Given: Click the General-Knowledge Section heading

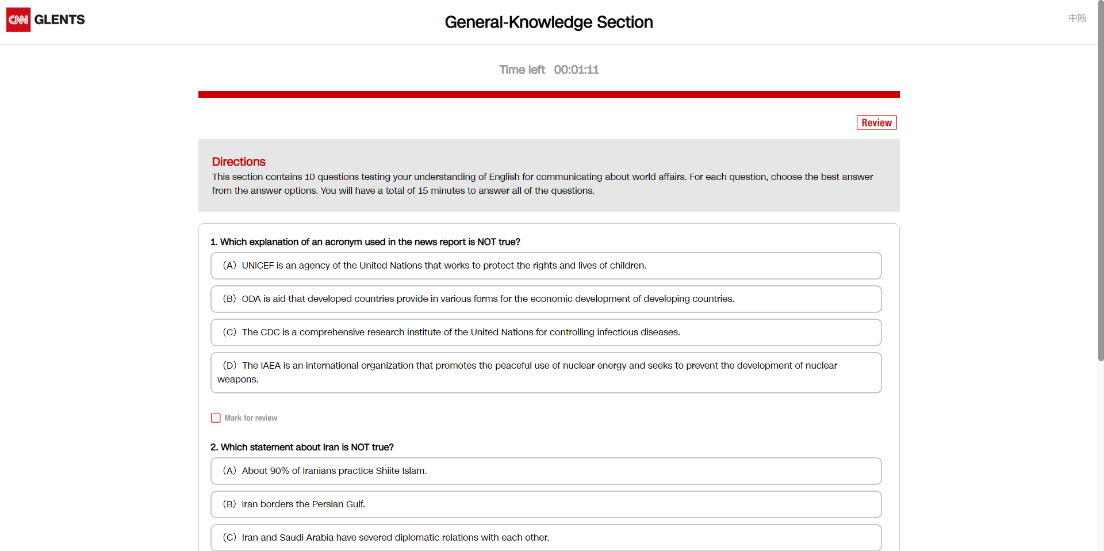Looking at the screenshot, I should (549, 22).
